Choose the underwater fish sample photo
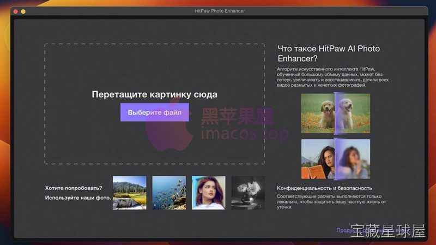Viewport: 436px width, 245px height. click(x=169, y=193)
